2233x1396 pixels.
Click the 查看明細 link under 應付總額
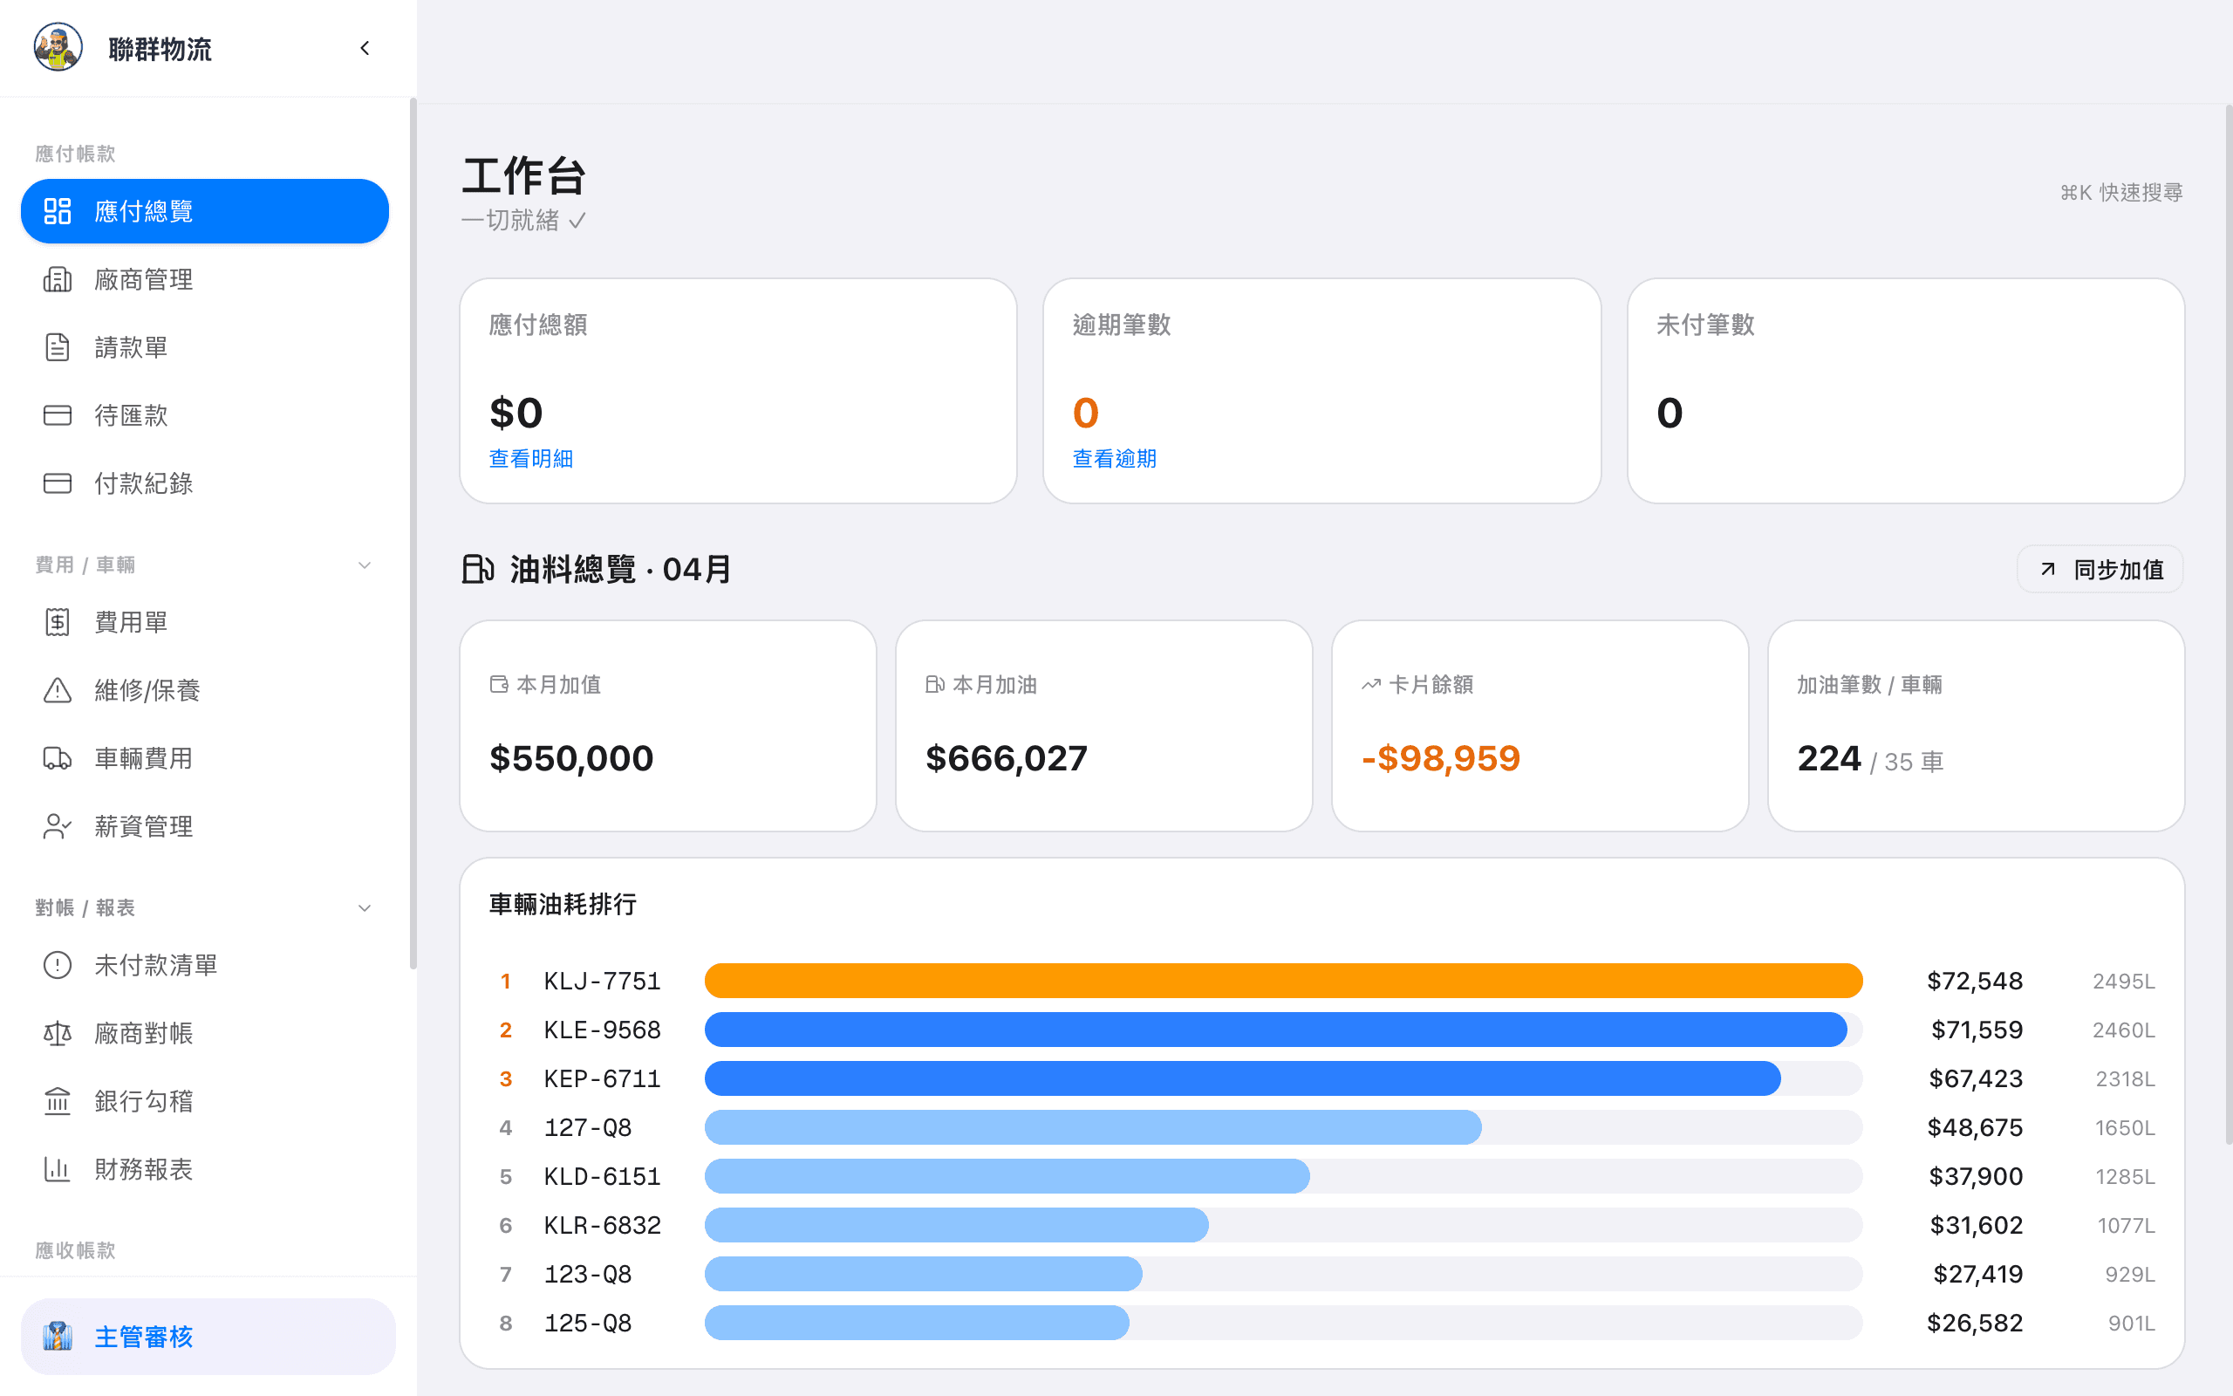tap(530, 458)
